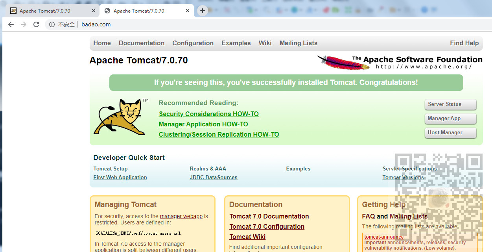Click the Managing Tomcat heading
Image resolution: width=492 pixels, height=252 pixels.
125,205
